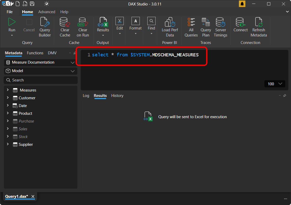Open the Measure Documentation database dropdown
This screenshot has height=205, width=291.
pos(41,63)
